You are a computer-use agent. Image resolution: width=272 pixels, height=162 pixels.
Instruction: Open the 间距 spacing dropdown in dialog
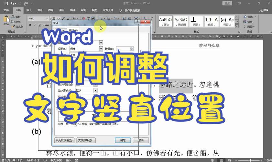[x=101, y=49]
